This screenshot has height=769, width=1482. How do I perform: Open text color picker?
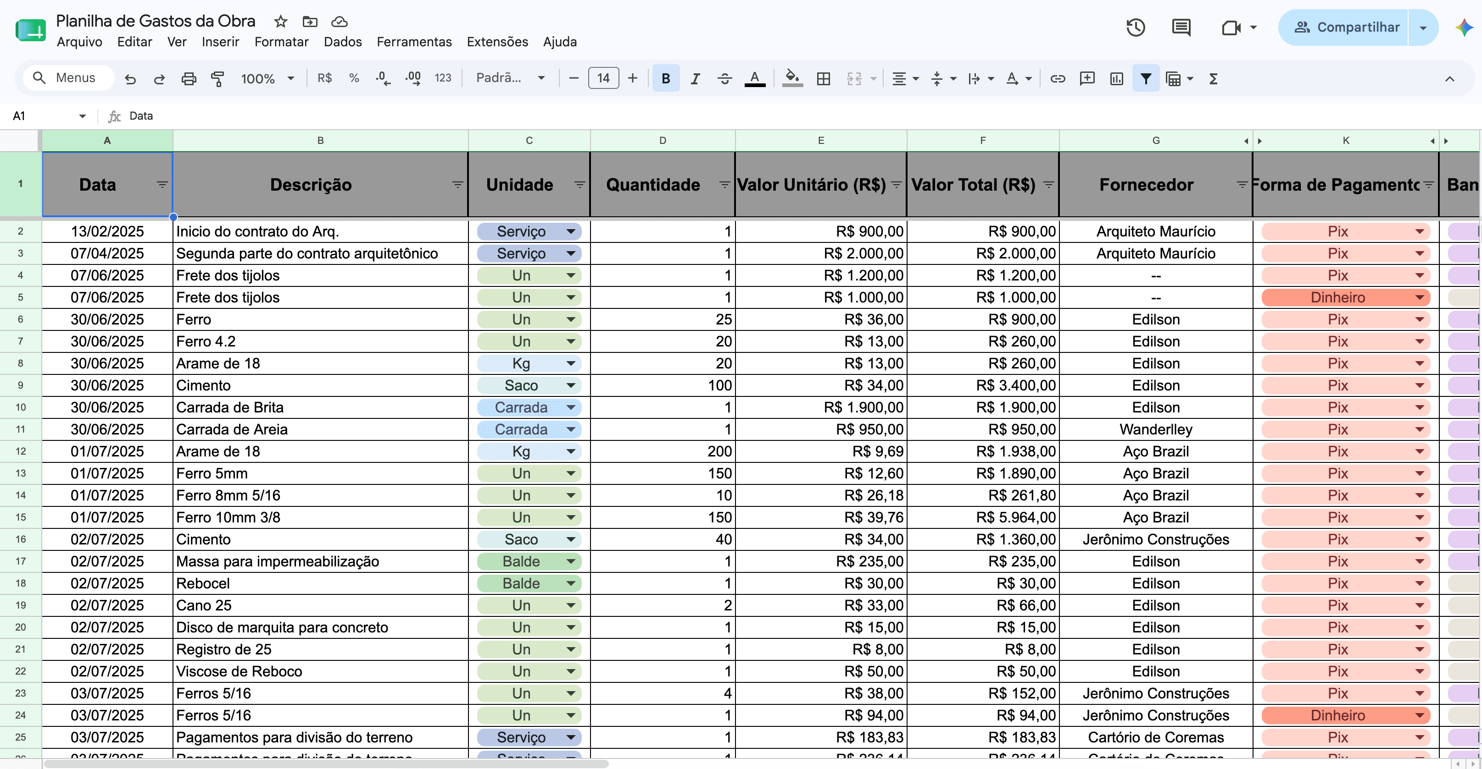pos(755,79)
